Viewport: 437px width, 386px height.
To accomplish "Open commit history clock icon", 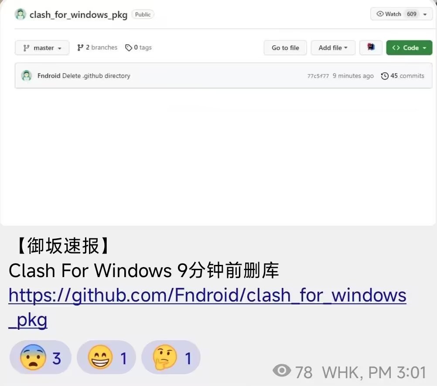I will 385,76.
